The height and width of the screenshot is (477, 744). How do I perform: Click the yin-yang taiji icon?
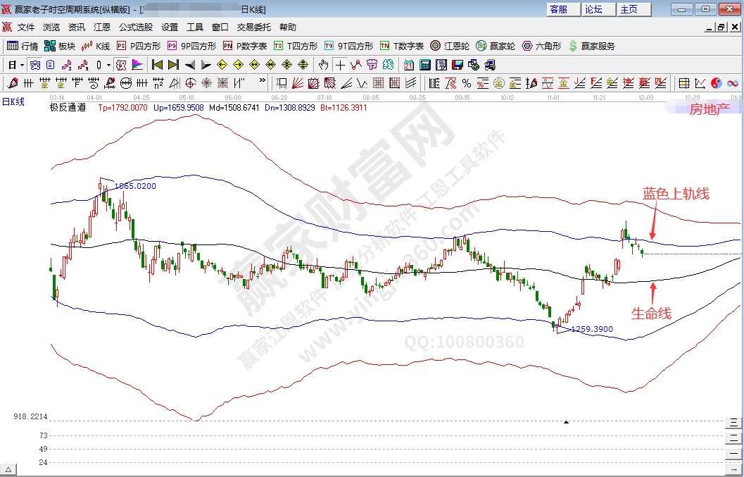point(717,83)
